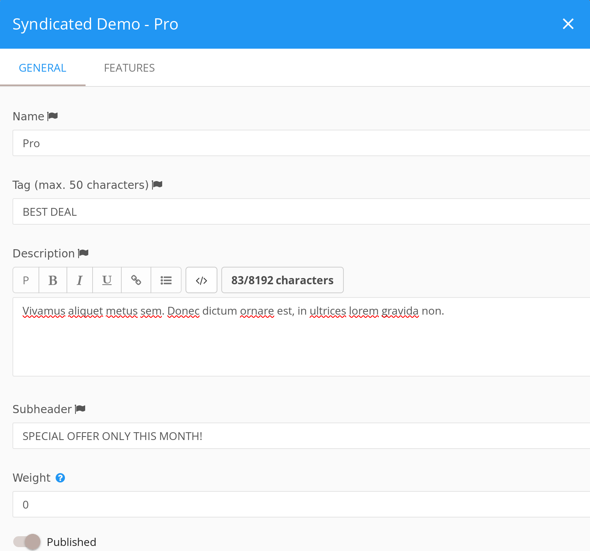This screenshot has width=590, height=551.
Task: Click the translation flag next to Name
Action: click(x=53, y=116)
